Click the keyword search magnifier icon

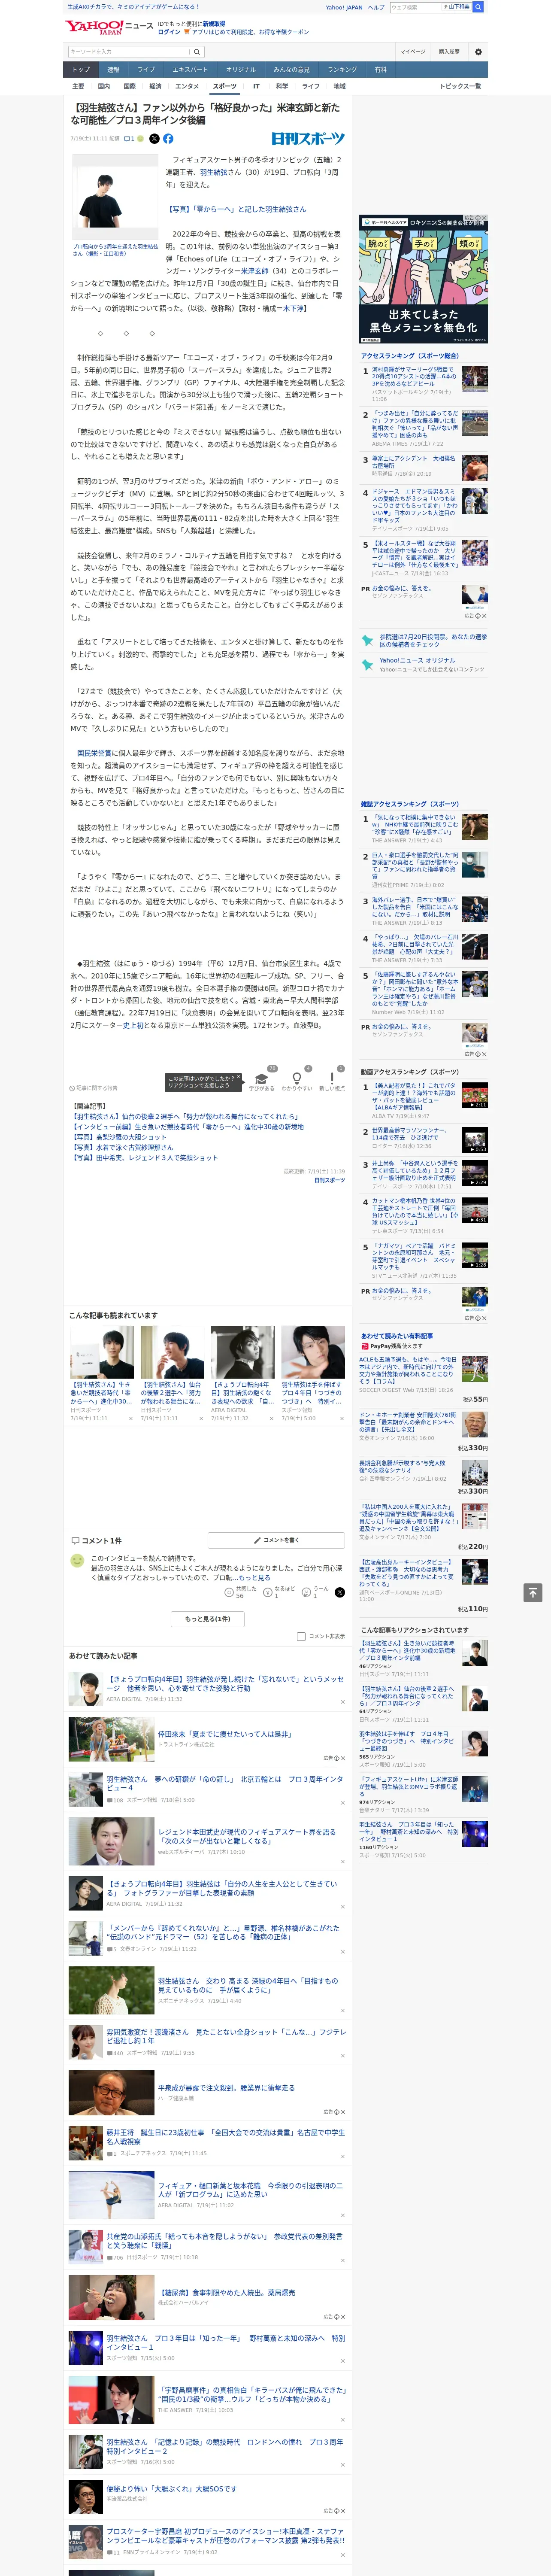click(197, 52)
